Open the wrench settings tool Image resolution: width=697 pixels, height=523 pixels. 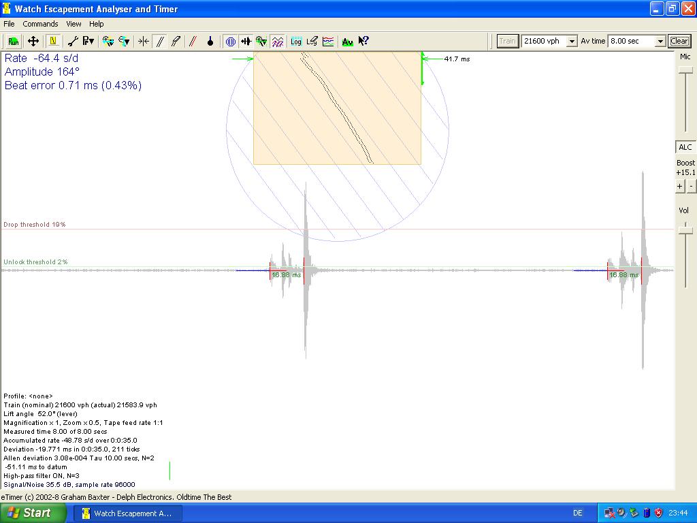click(x=73, y=41)
